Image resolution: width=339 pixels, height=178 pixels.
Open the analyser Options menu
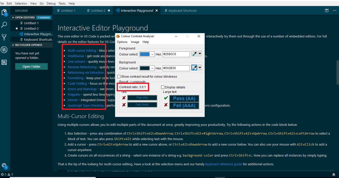click(122, 42)
